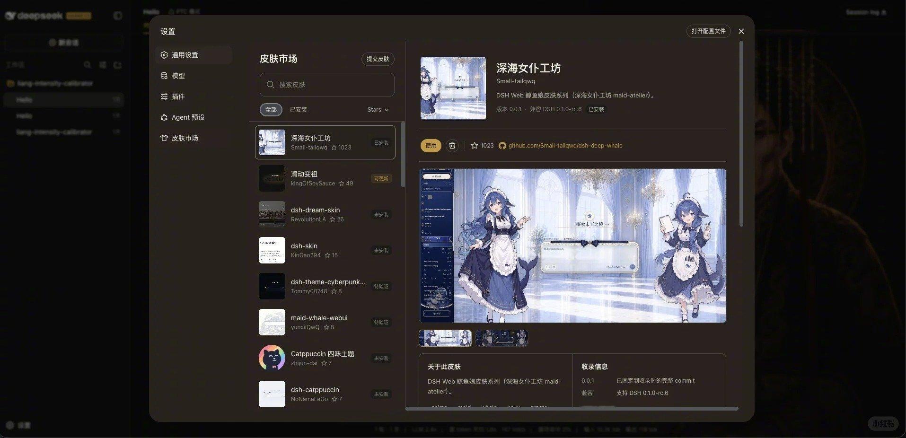Click Session log in main window

pyautogui.click(x=866, y=12)
